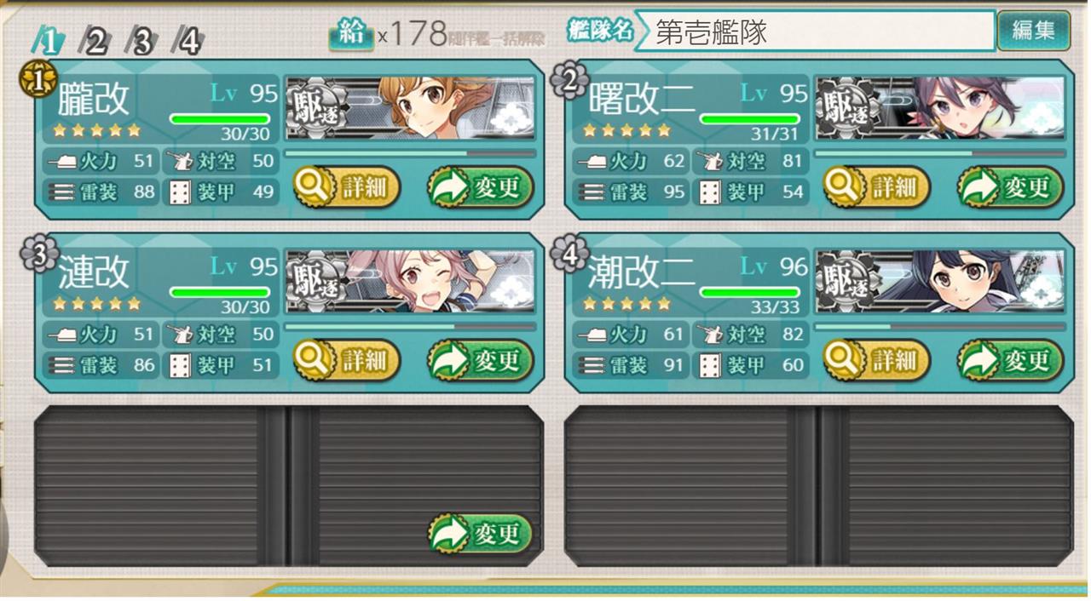The image size is (1091, 601).
Task: Select the 朧改 ship portrait banner
Action: coord(410,108)
